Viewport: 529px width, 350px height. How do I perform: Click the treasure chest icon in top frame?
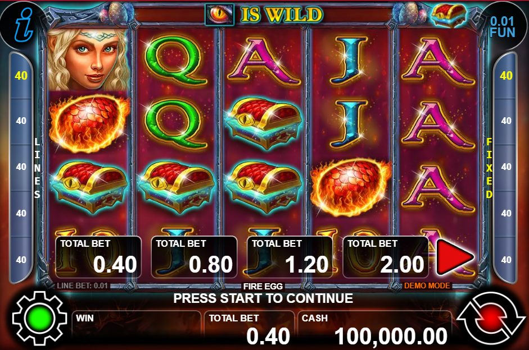(449, 16)
